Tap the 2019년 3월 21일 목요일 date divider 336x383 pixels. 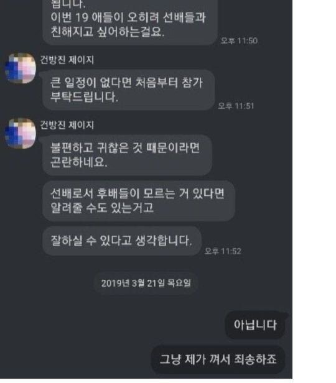coord(146,284)
